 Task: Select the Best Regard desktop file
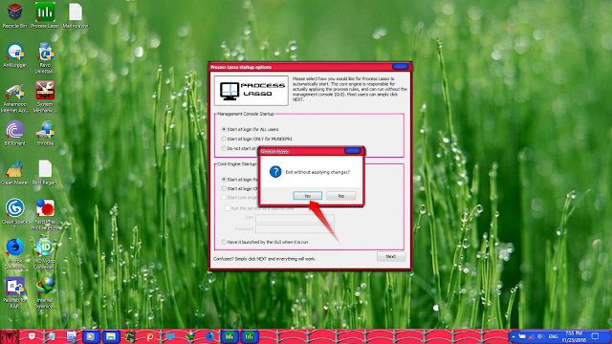click(45, 172)
